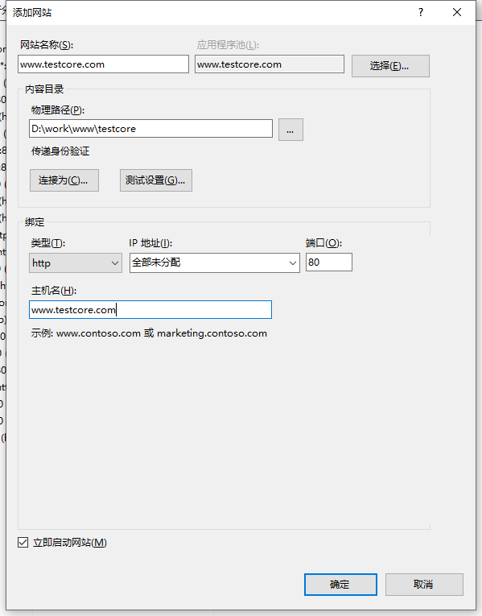
Task: Click the 网站名称(S) label
Action: pyautogui.click(x=47, y=45)
